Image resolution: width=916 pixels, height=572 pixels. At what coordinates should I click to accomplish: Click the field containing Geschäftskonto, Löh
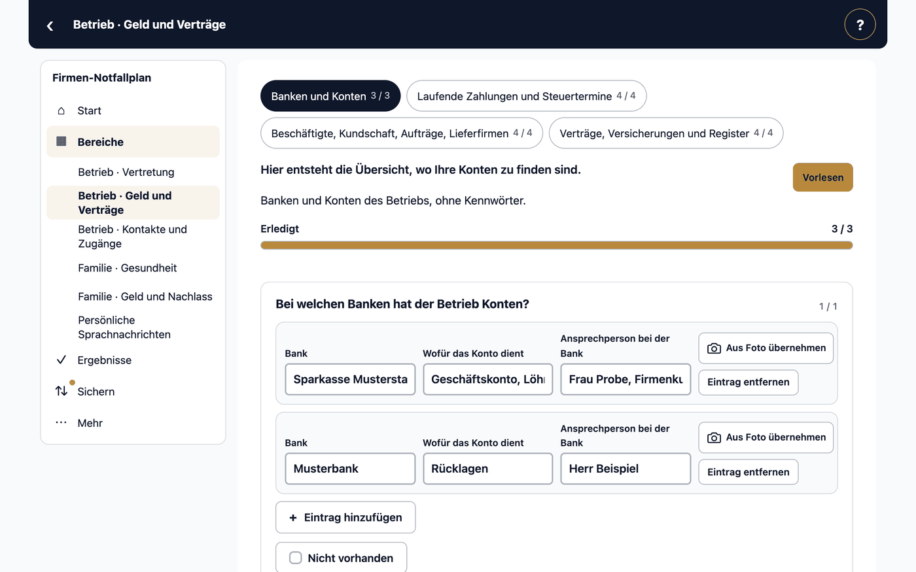click(x=487, y=379)
